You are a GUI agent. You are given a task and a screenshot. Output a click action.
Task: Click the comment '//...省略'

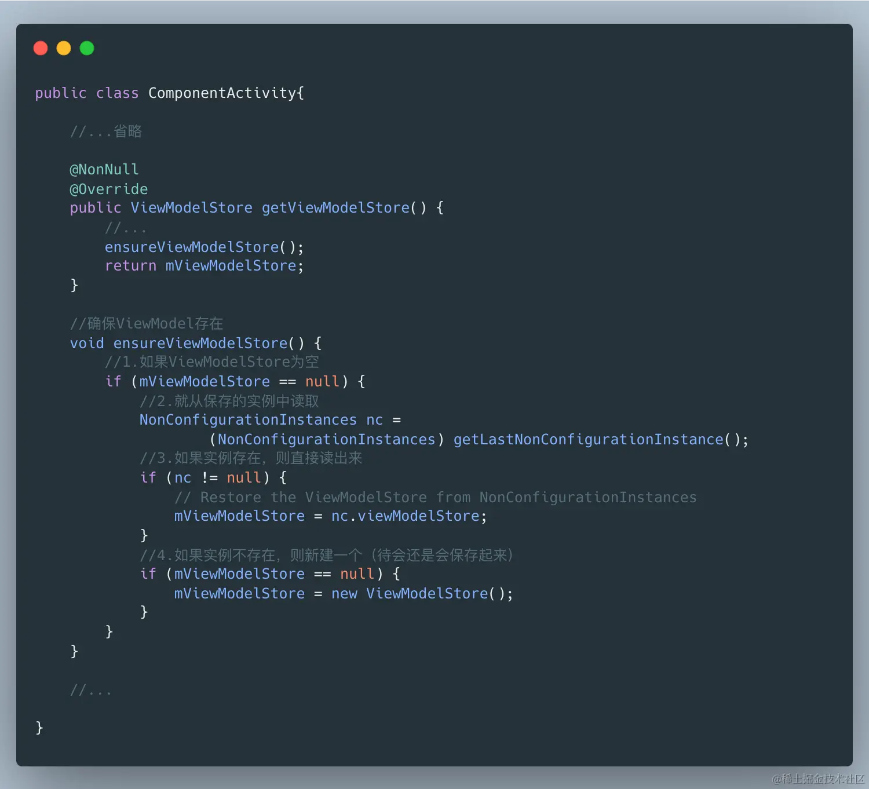(106, 131)
